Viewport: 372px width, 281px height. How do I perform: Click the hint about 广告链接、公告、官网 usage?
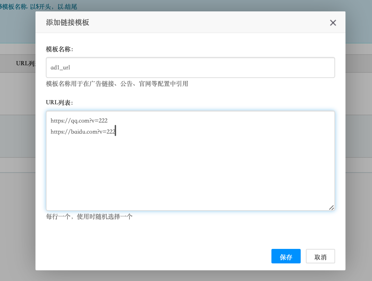coord(117,84)
